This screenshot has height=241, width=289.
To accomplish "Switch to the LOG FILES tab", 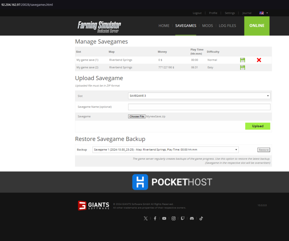I will point(227,26).
